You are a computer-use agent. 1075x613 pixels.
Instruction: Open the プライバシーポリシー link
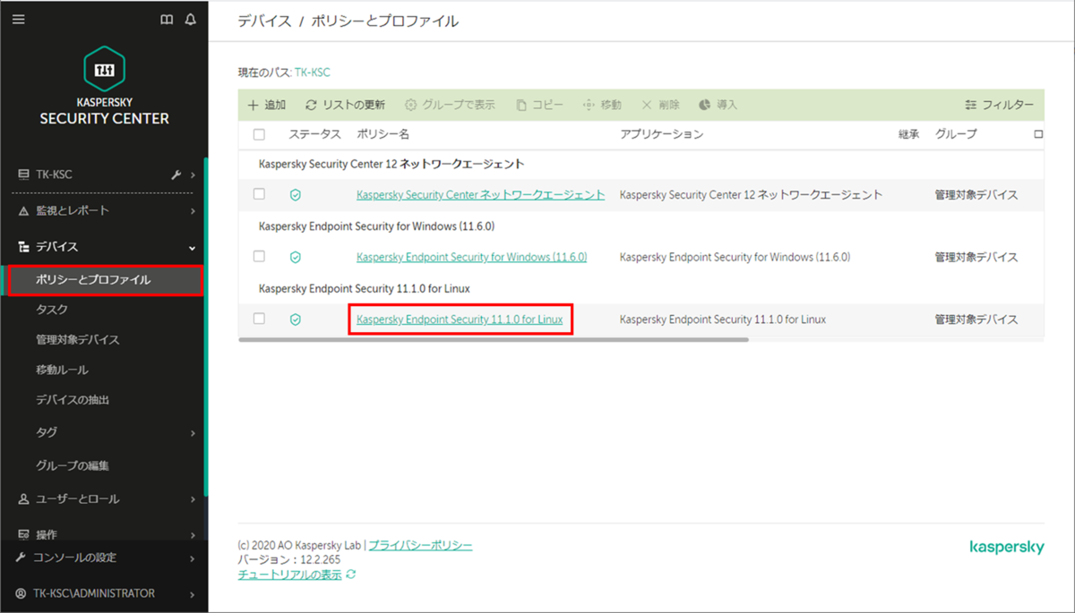[x=420, y=545]
